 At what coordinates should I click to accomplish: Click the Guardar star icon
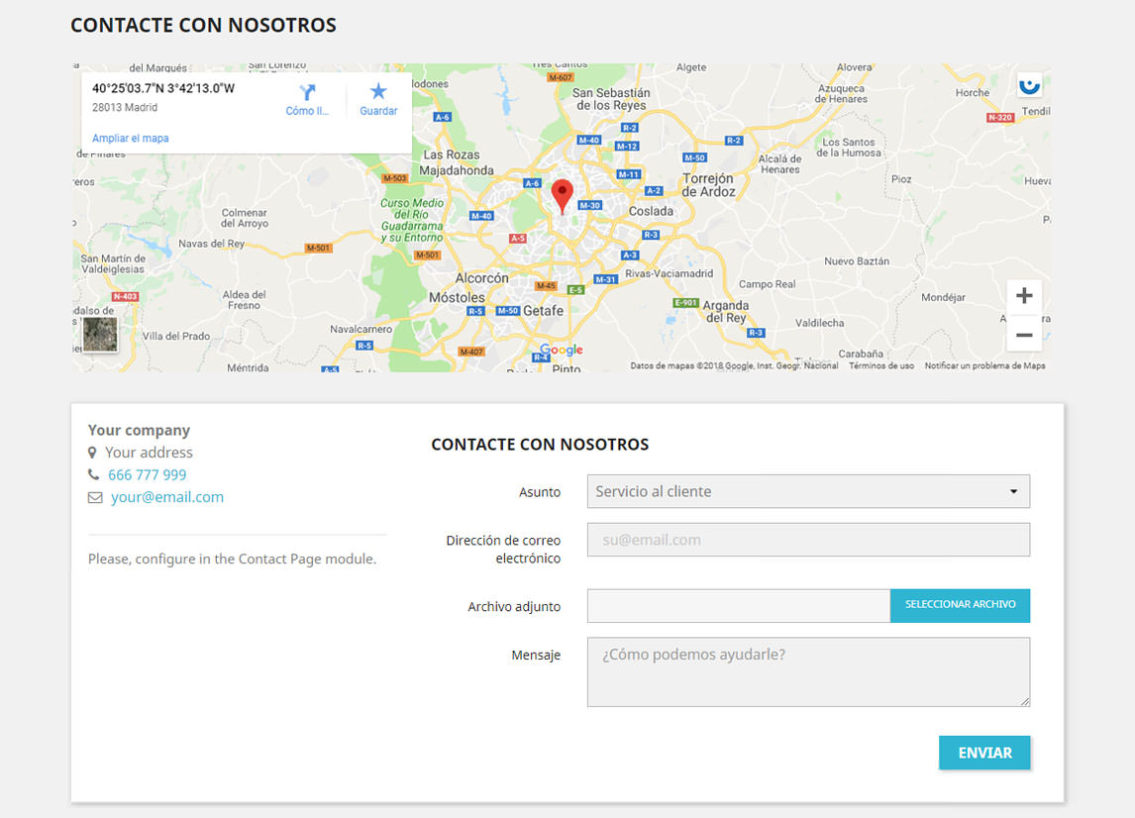click(x=377, y=92)
